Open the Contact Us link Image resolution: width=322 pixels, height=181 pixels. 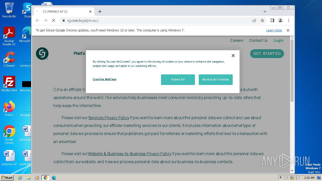[258, 40]
